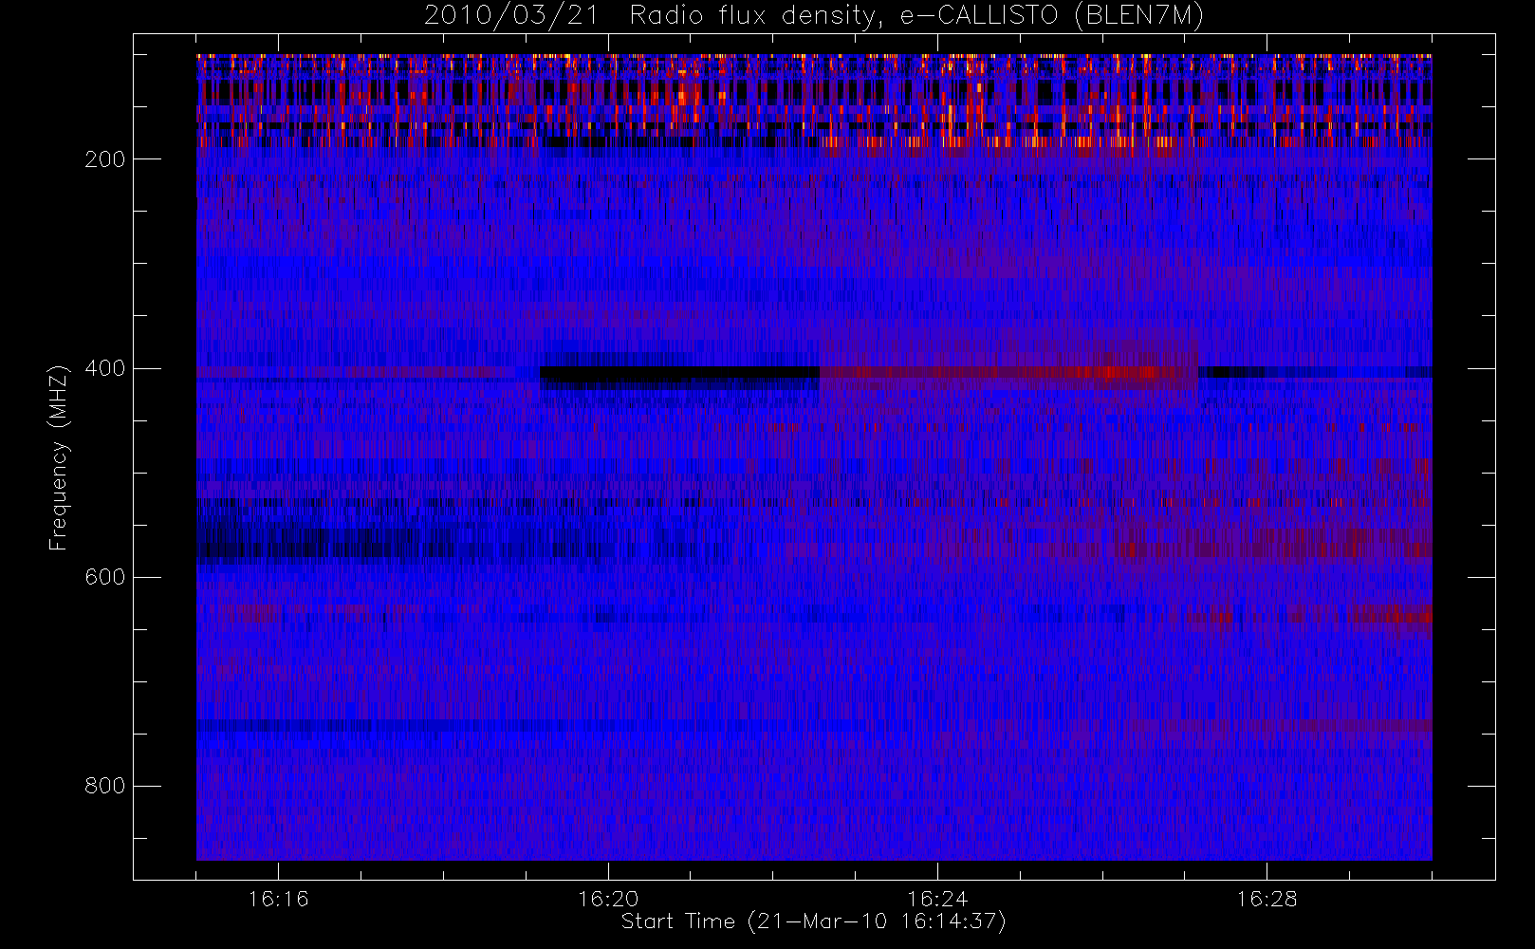Click the 800 frequency tick label
1535x949 pixels.
pyautogui.click(x=105, y=786)
